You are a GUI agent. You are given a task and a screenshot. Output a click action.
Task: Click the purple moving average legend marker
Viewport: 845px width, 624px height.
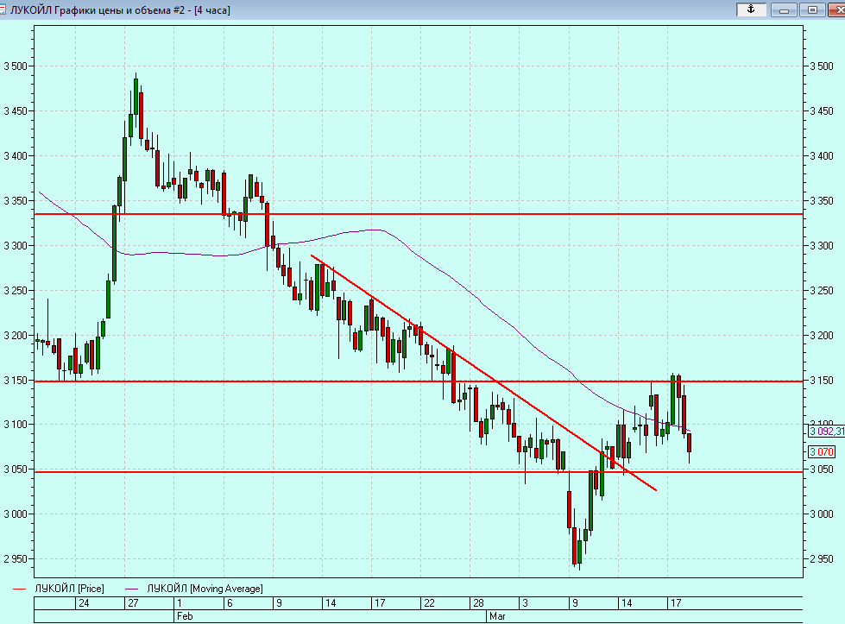click(x=131, y=589)
